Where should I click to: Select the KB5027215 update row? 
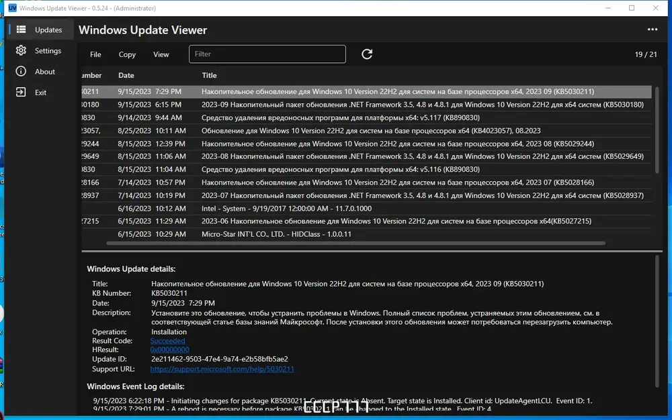coord(366,221)
